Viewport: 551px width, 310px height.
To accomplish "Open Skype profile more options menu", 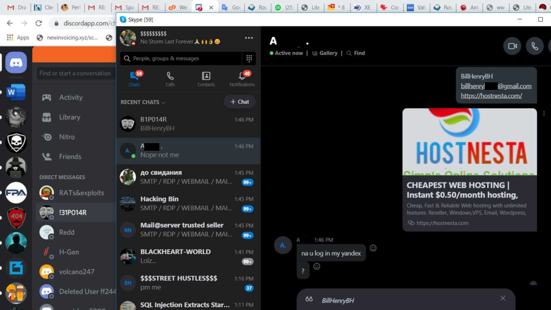I will (x=249, y=38).
